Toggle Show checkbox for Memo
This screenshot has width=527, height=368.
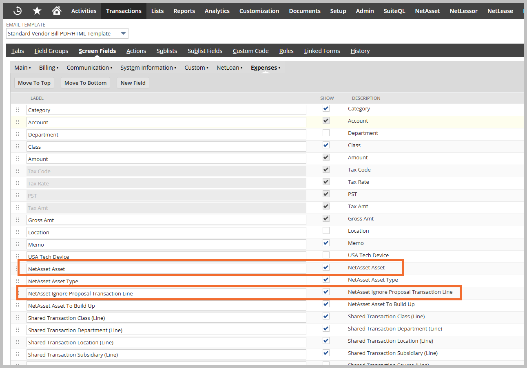pyautogui.click(x=326, y=243)
